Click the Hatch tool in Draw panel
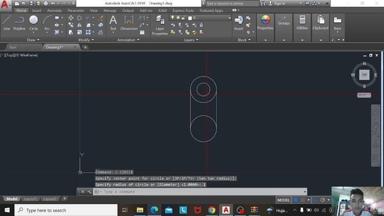This screenshot has height=216, width=384. (57, 32)
